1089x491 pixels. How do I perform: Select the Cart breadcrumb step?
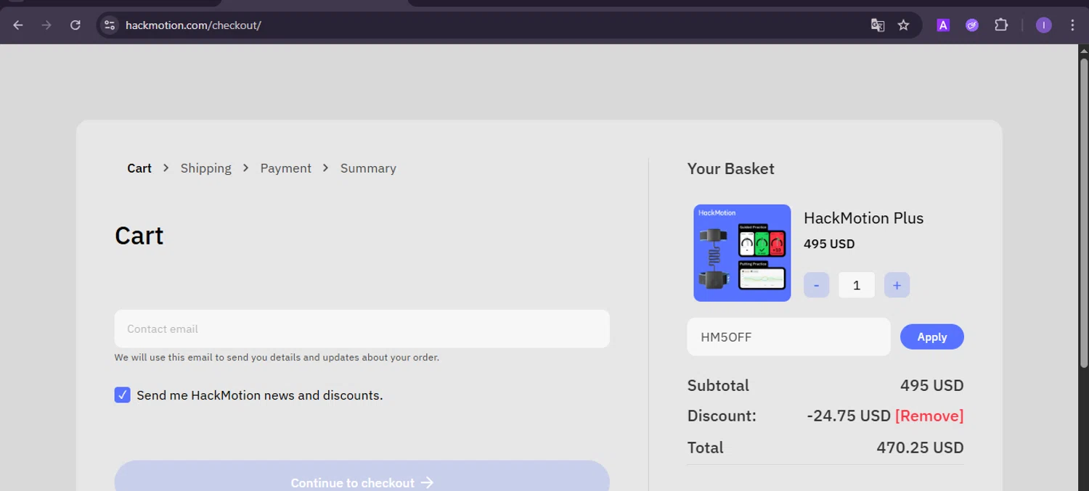tap(139, 168)
